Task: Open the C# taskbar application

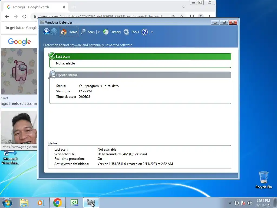Action: coord(74,203)
